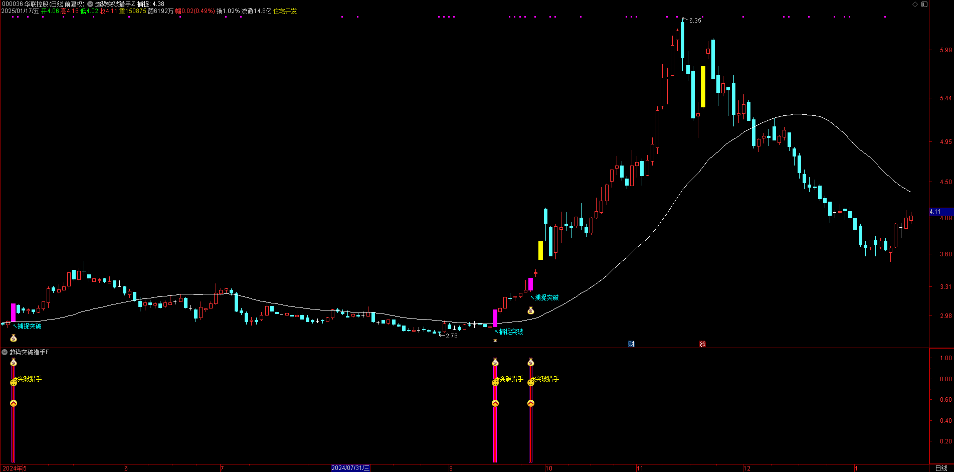Click rightmost smiley face signal icon

(x=531, y=383)
